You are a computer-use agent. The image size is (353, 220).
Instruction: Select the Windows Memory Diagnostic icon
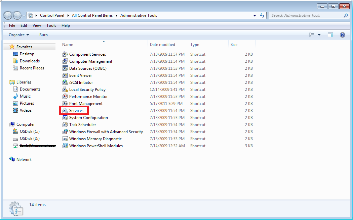[x=65, y=139]
